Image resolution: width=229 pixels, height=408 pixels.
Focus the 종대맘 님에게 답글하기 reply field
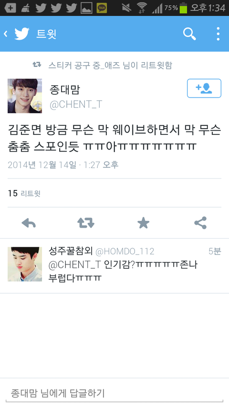[114, 393]
